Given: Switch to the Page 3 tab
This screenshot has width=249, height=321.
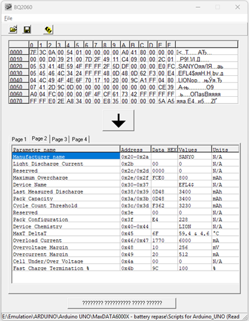Looking at the screenshot, I should tap(59, 139).
